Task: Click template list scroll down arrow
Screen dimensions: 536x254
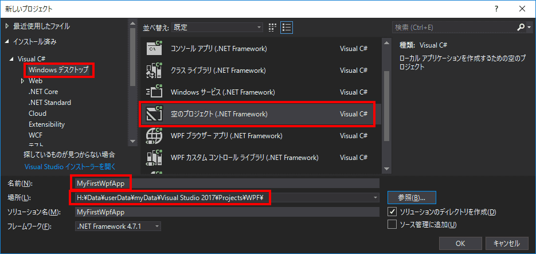Action: click(x=386, y=169)
